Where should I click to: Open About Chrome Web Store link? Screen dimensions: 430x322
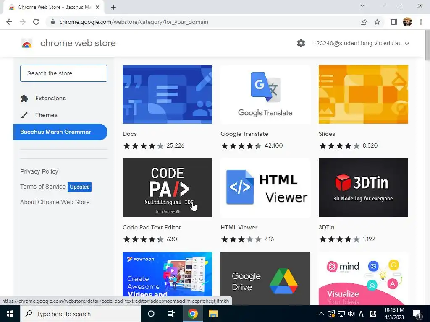pyautogui.click(x=55, y=202)
